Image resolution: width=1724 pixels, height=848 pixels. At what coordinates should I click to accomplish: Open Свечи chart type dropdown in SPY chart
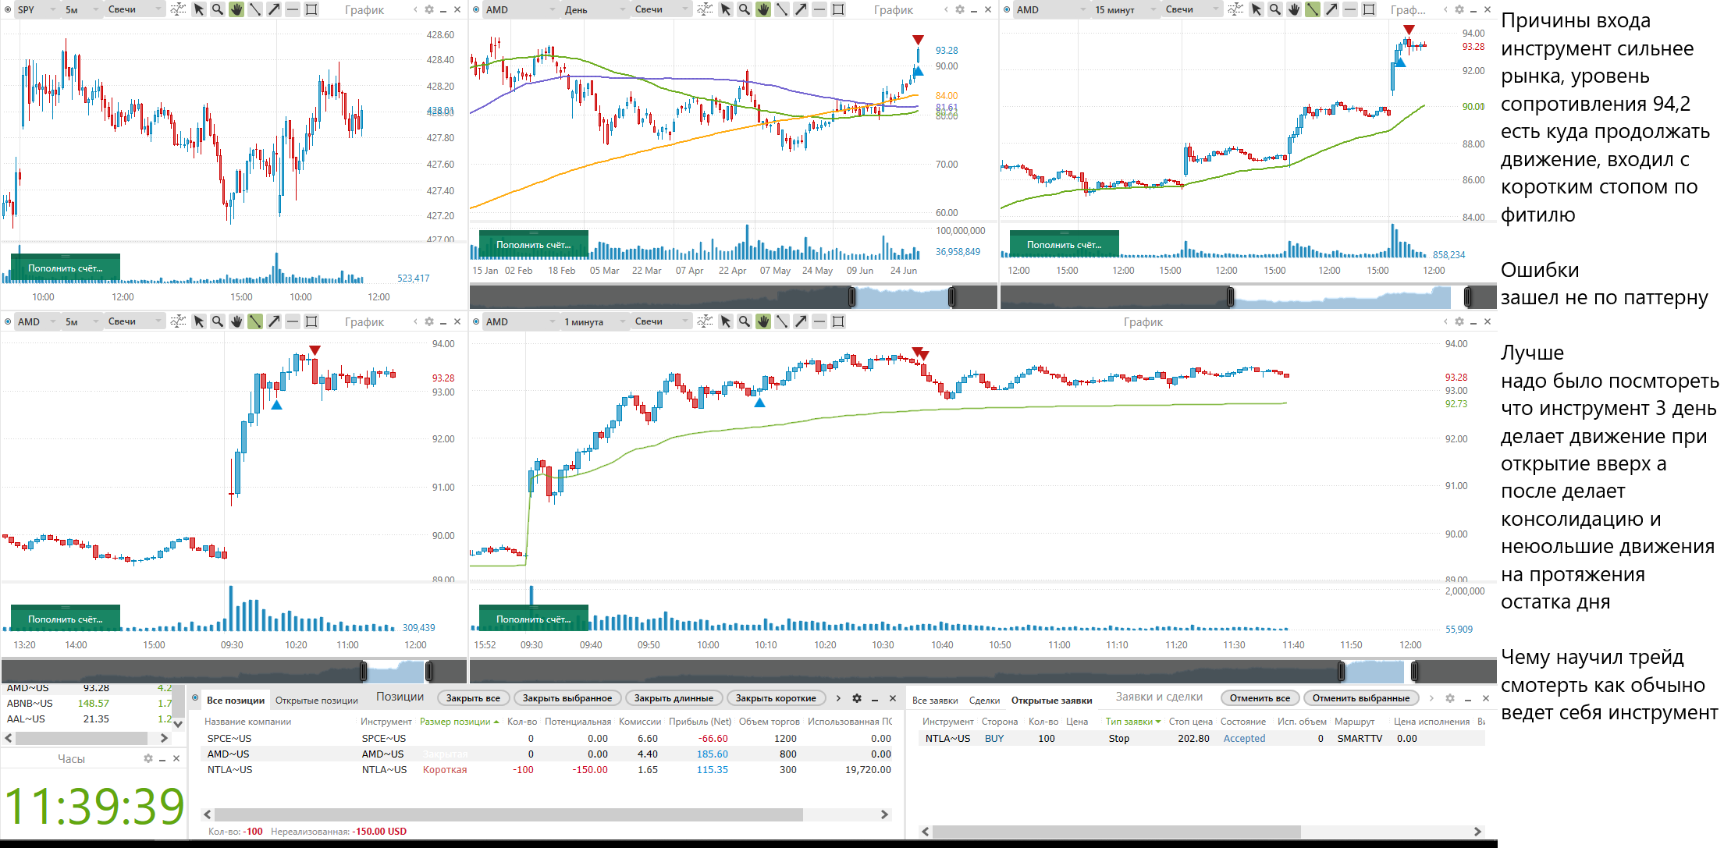point(134,9)
